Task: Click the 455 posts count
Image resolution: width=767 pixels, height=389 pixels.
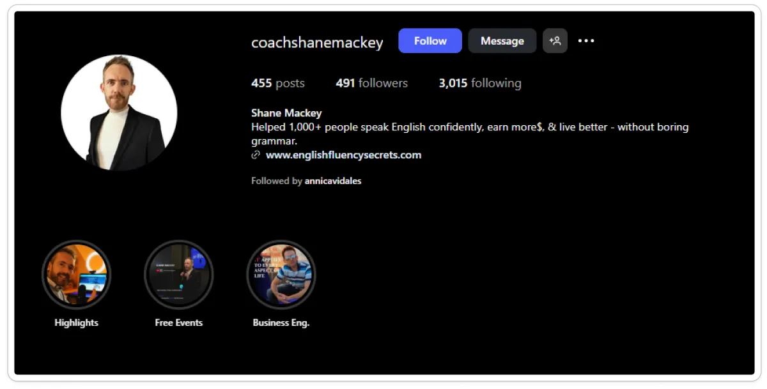Action: (x=278, y=83)
